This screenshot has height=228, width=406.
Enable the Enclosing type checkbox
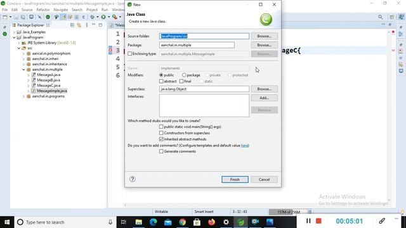129,54
